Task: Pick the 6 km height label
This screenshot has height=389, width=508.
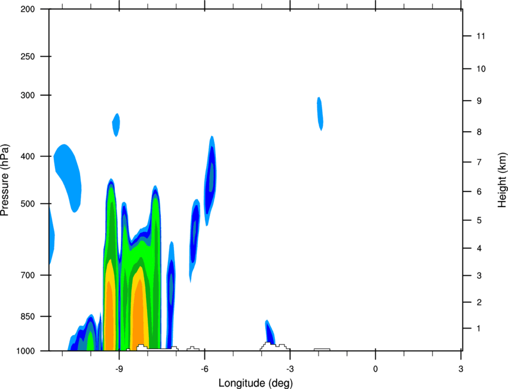Action: pos(479,192)
